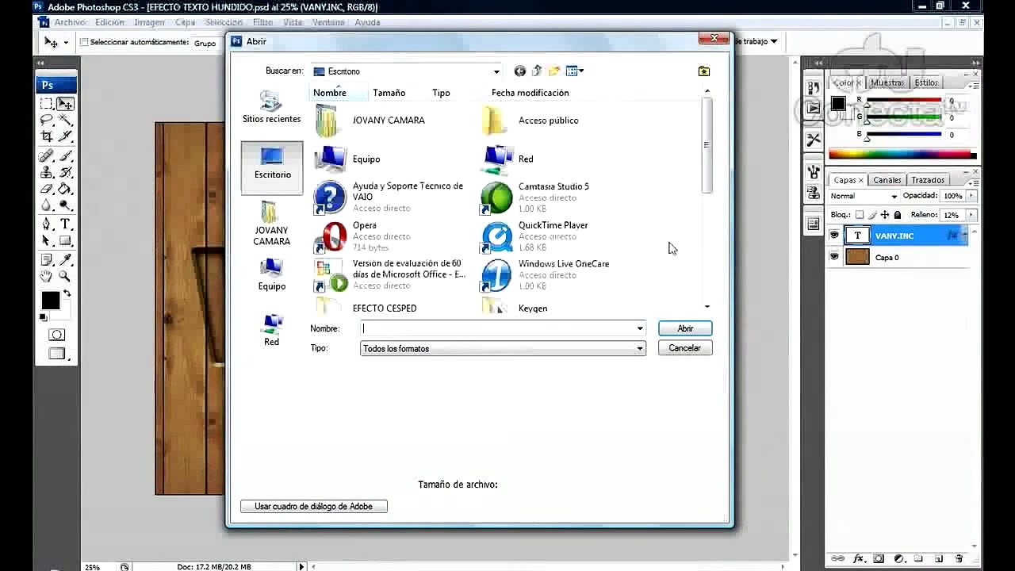Sort files by the Nombre column header
Image resolution: width=1015 pixels, height=571 pixels.
pos(330,93)
